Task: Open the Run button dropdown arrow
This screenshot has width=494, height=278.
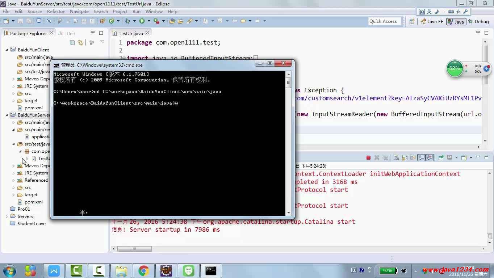Action: (x=149, y=21)
